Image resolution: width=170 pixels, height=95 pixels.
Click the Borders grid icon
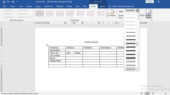(142, 12)
